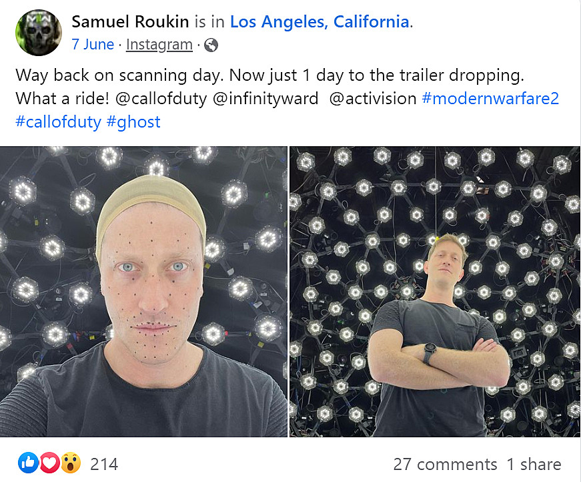Open the left face-scan selfie photo
The width and height of the screenshot is (581, 482).
point(144,292)
